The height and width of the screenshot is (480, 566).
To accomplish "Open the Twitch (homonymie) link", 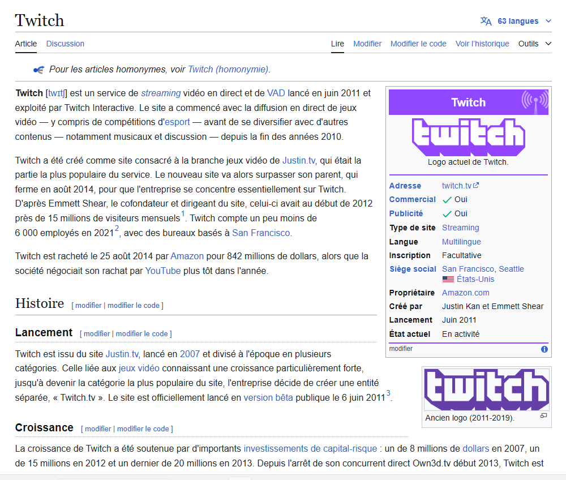I will (228, 69).
